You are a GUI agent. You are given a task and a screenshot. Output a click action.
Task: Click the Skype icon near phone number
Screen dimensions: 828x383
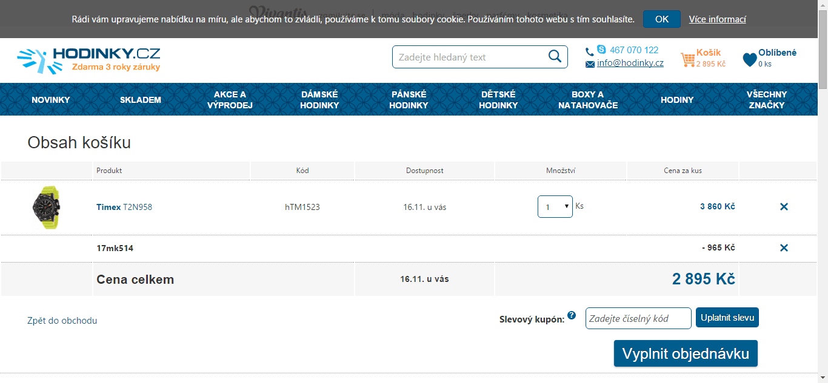(601, 50)
